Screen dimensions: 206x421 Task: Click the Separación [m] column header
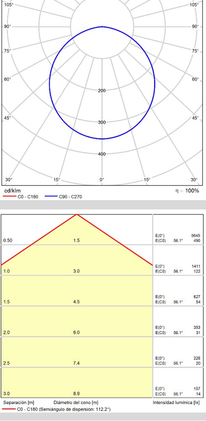coord(19,403)
